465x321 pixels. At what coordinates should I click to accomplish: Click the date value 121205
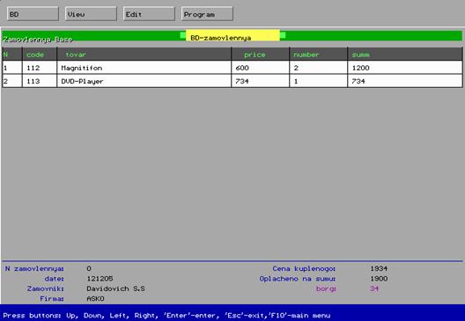(100, 279)
